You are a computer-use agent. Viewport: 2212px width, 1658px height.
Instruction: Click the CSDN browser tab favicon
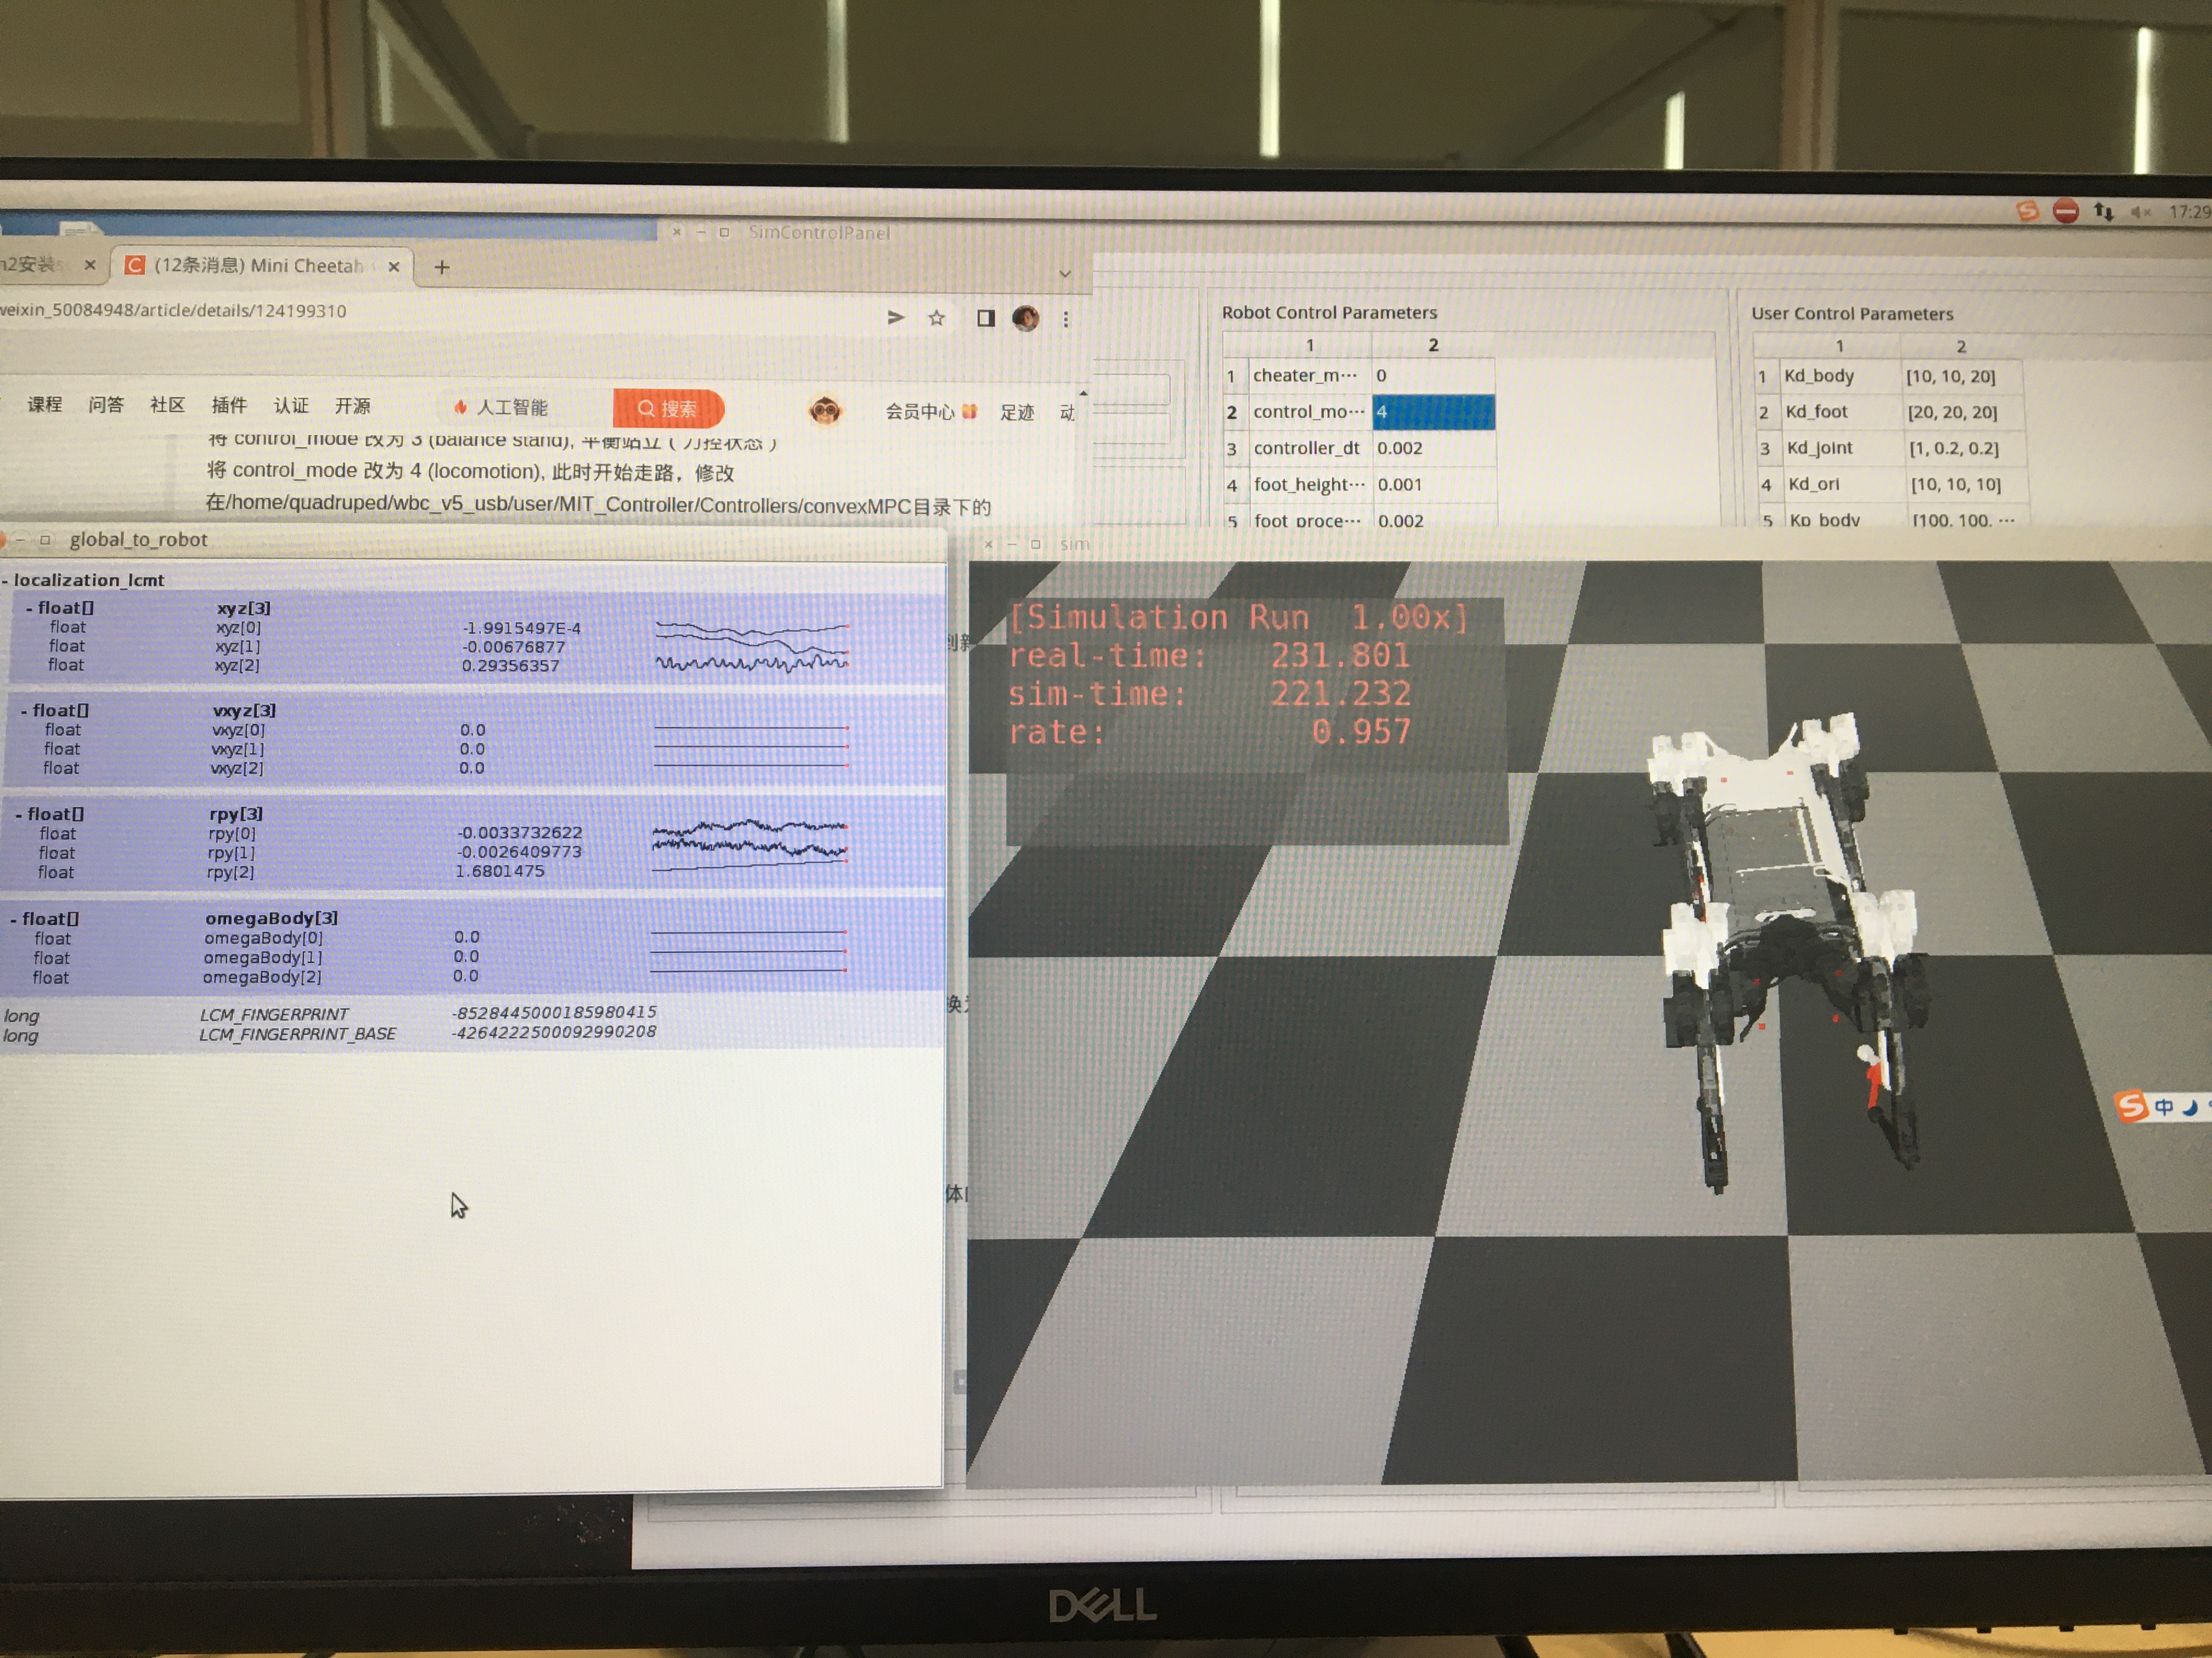click(x=135, y=265)
